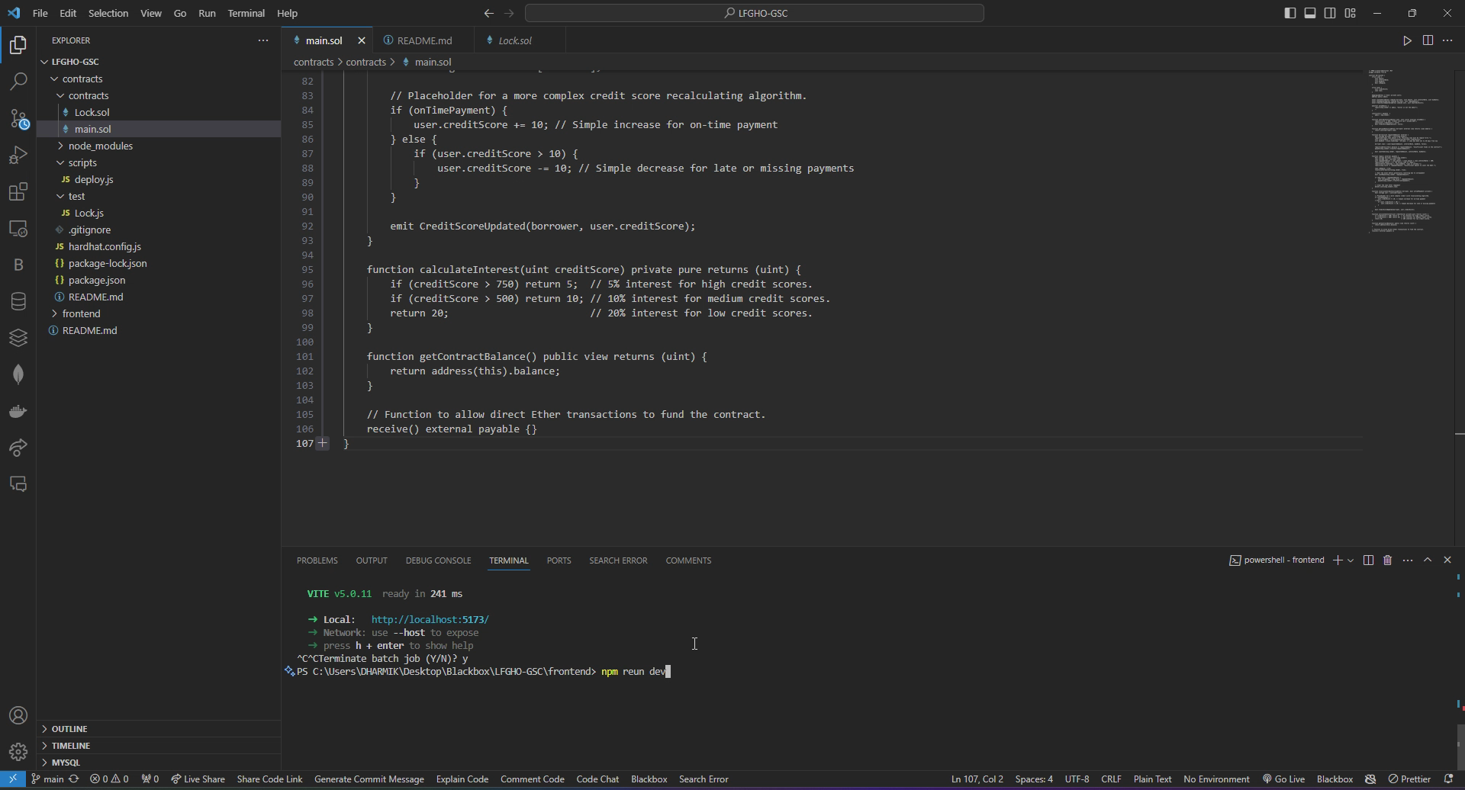1465x790 pixels.
Task: Open the Explorer view in activity bar
Action: pyautogui.click(x=18, y=45)
